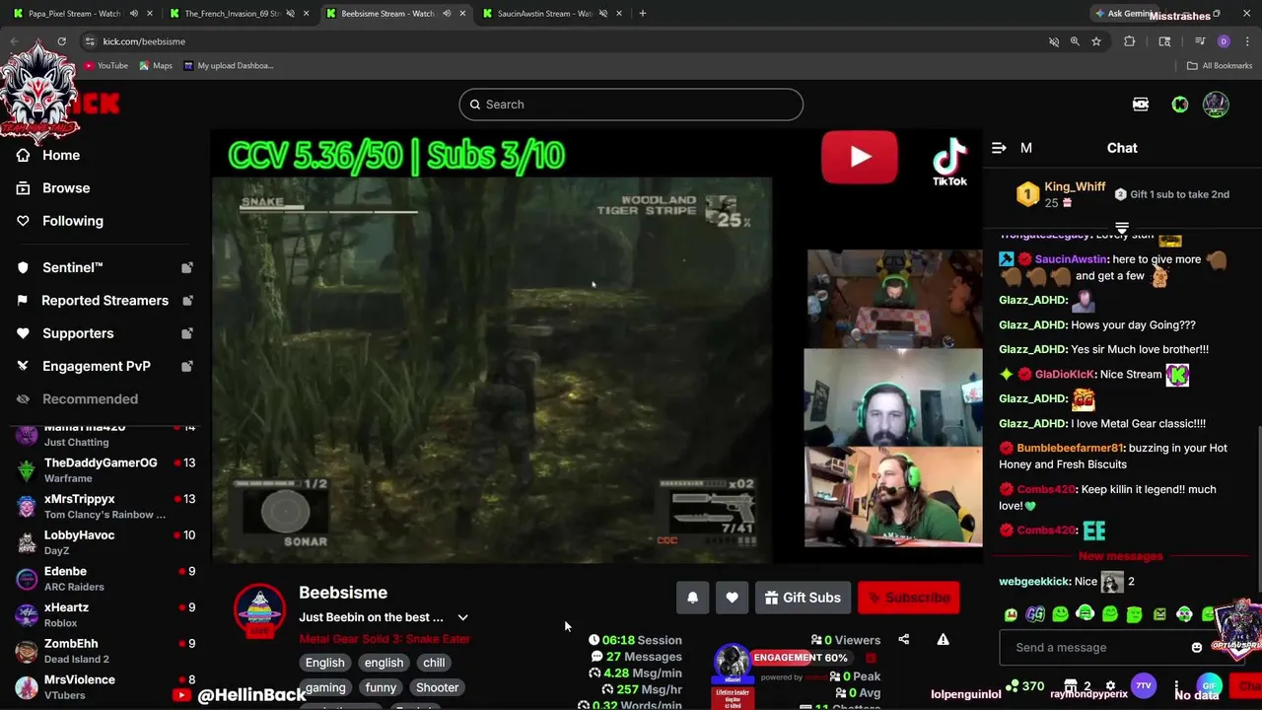Viewport: 1262px width, 710px height.
Task: Open YouTube bookmark
Action: pos(105,66)
